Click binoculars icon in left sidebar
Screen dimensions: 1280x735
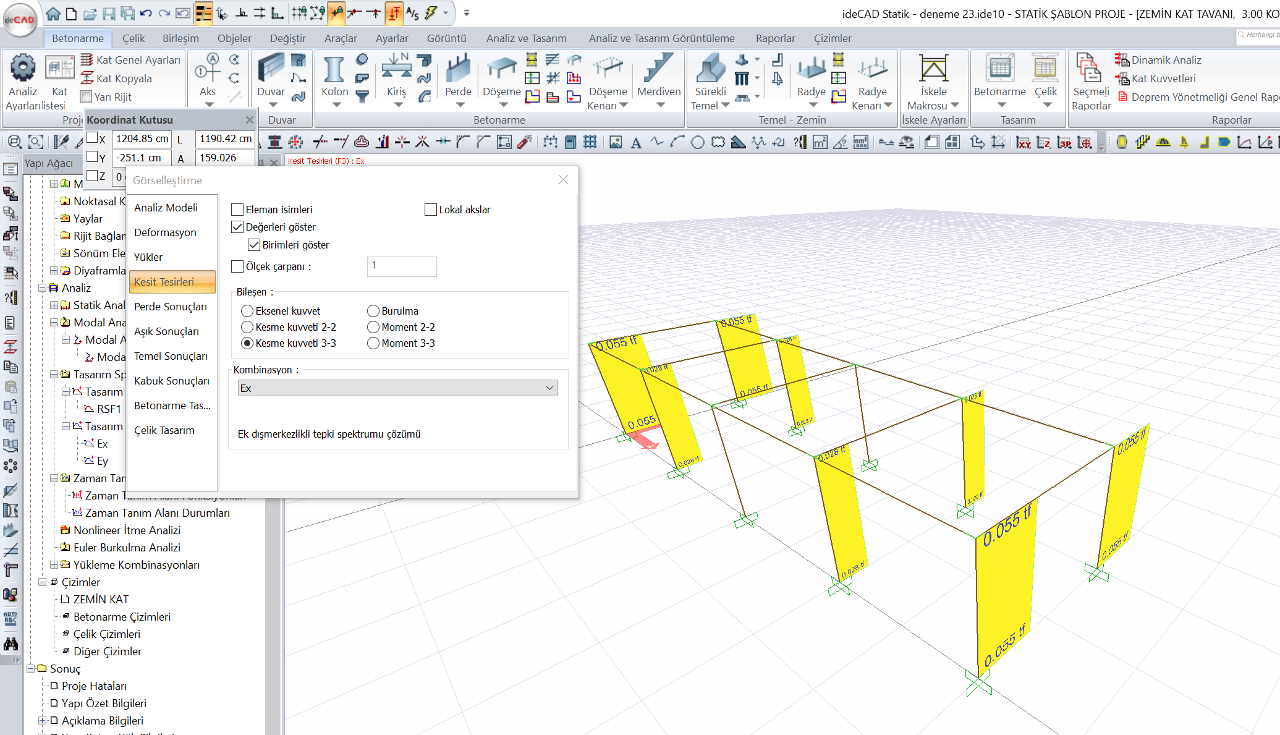[x=11, y=644]
